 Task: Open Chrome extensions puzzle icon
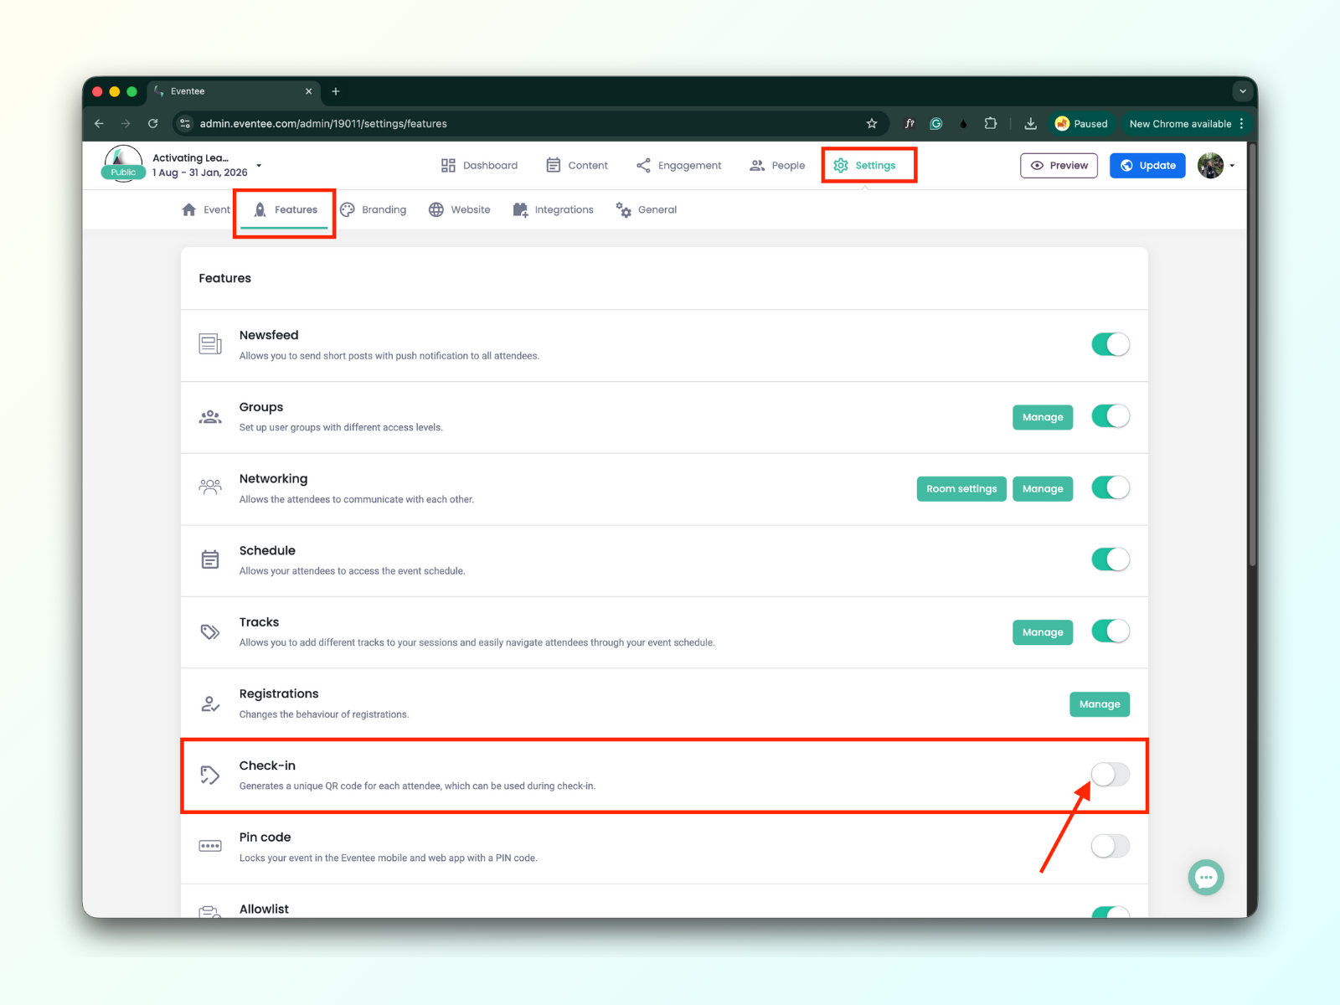[x=991, y=124]
